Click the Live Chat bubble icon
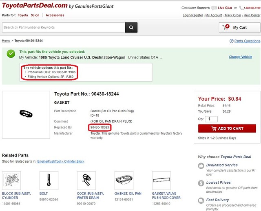261x211 pixels. (214, 8)
